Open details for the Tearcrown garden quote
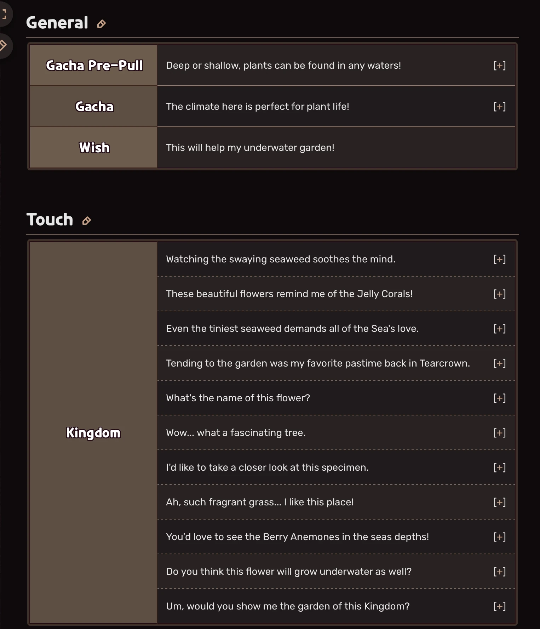Screen dimensions: 540x629 (499, 363)
